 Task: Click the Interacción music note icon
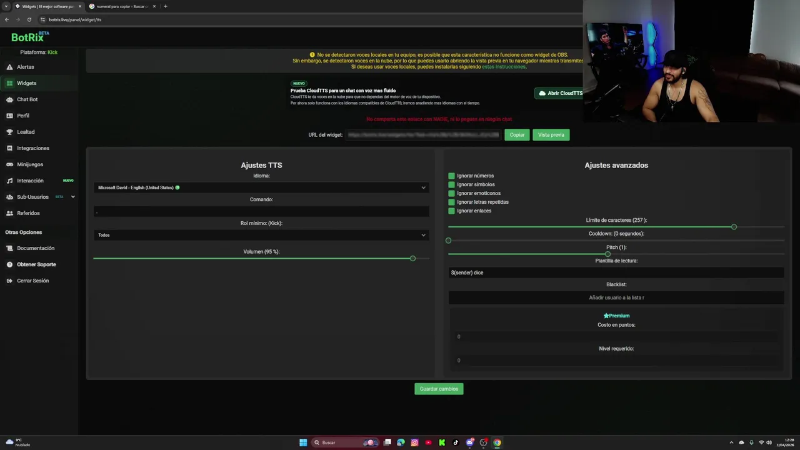(x=9, y=181)
